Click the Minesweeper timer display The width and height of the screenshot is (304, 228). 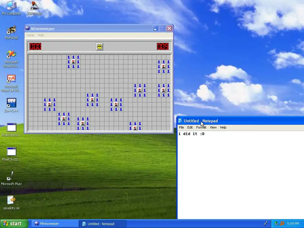(x=163, y=47)
